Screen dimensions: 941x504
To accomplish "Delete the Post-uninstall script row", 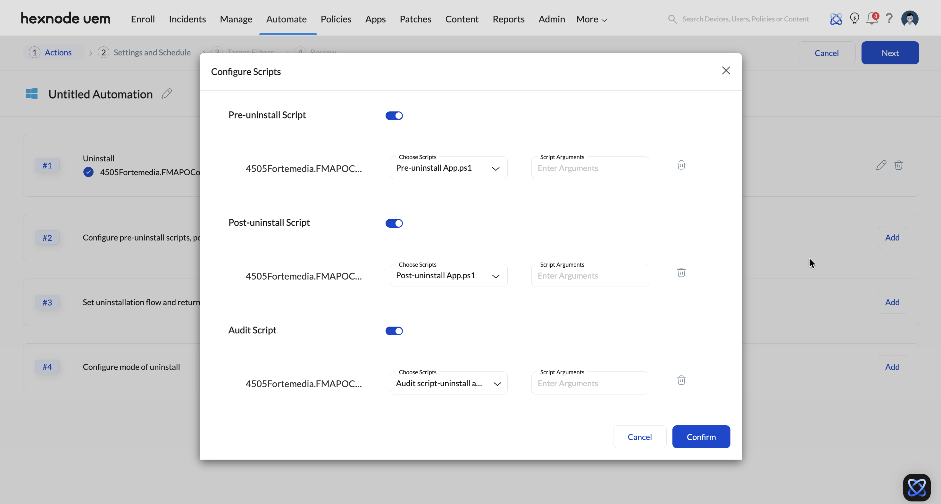I will 681,272.
